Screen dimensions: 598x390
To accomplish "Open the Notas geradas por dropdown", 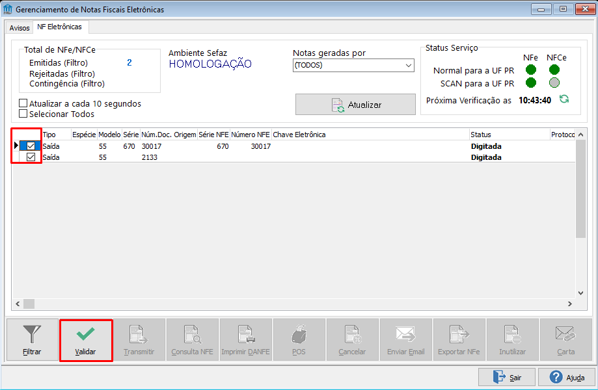I will pos(353,65).
